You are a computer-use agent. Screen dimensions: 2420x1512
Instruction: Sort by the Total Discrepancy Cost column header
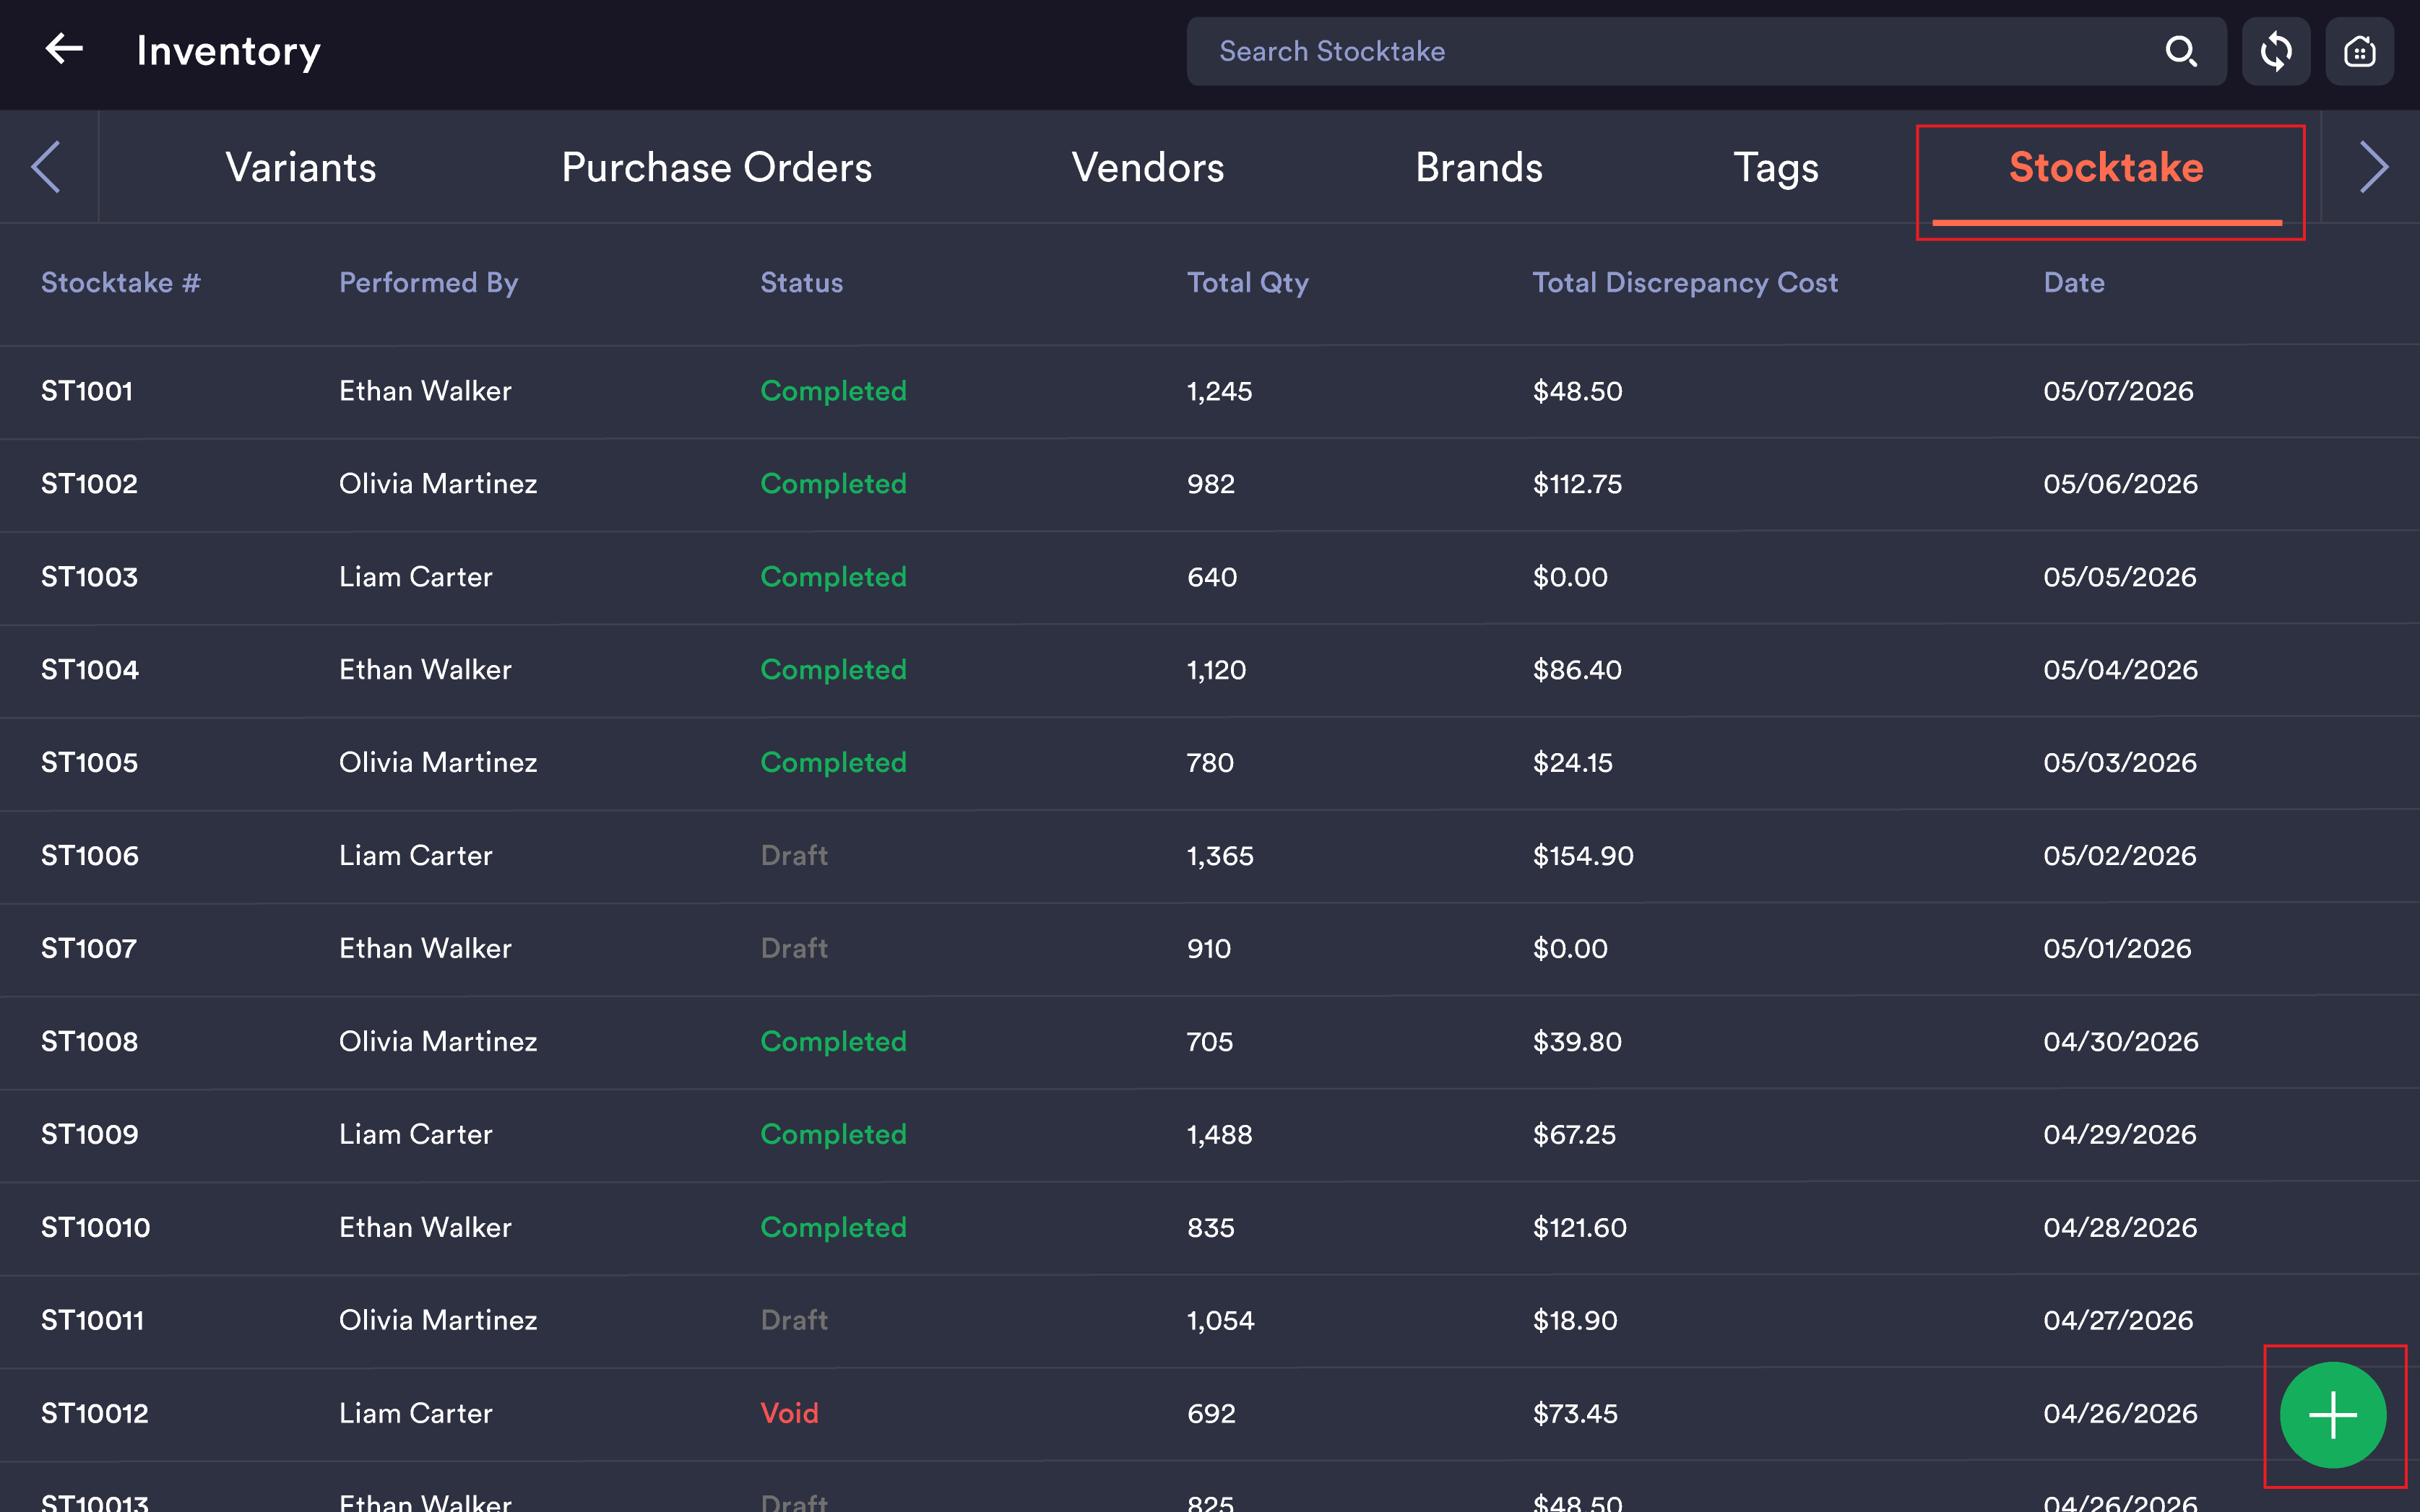point(1685,283)
